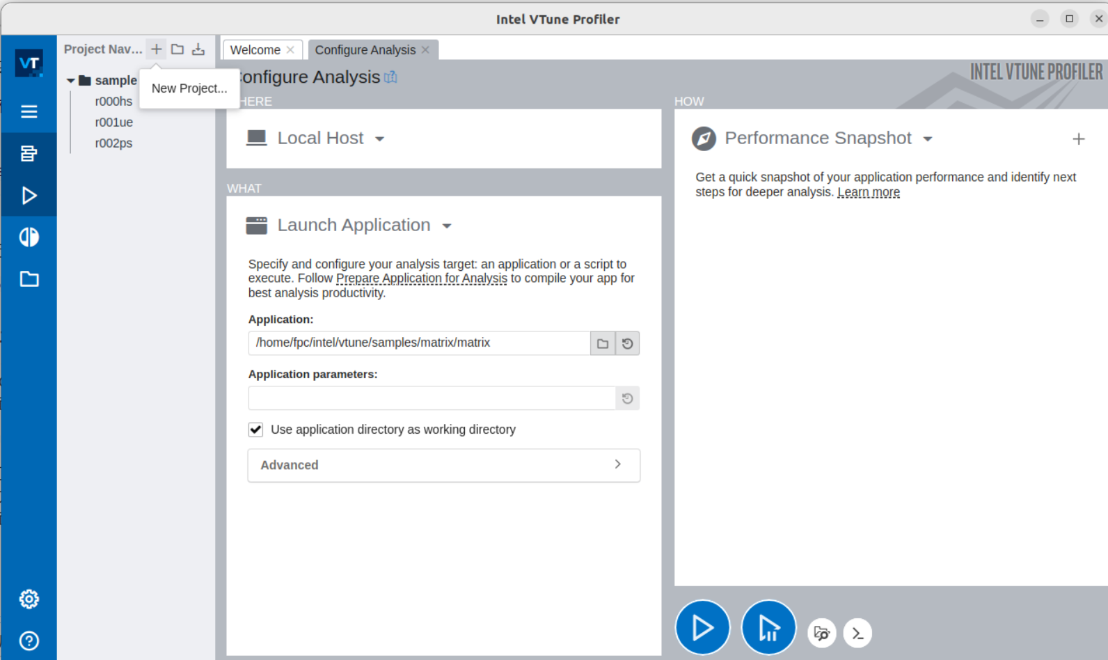Click the Launch Application window icon
Viewport: 1108px width, 660px height.
pyautogui.click(x=257, y=226)
